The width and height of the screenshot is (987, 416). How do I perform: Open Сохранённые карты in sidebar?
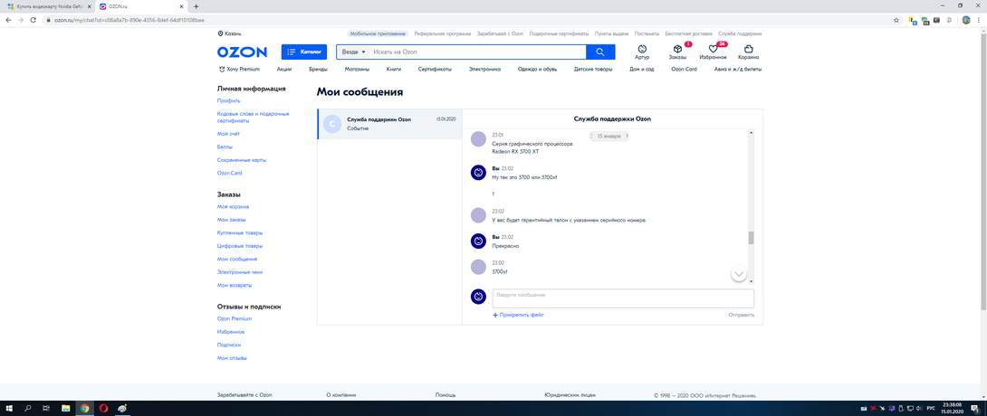(242, 159)
